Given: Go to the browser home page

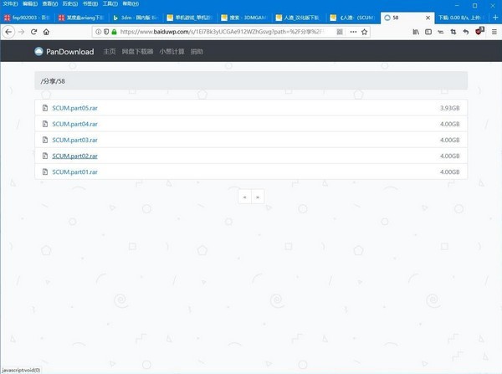Looking at the screenshot, I should pos(47,32).
